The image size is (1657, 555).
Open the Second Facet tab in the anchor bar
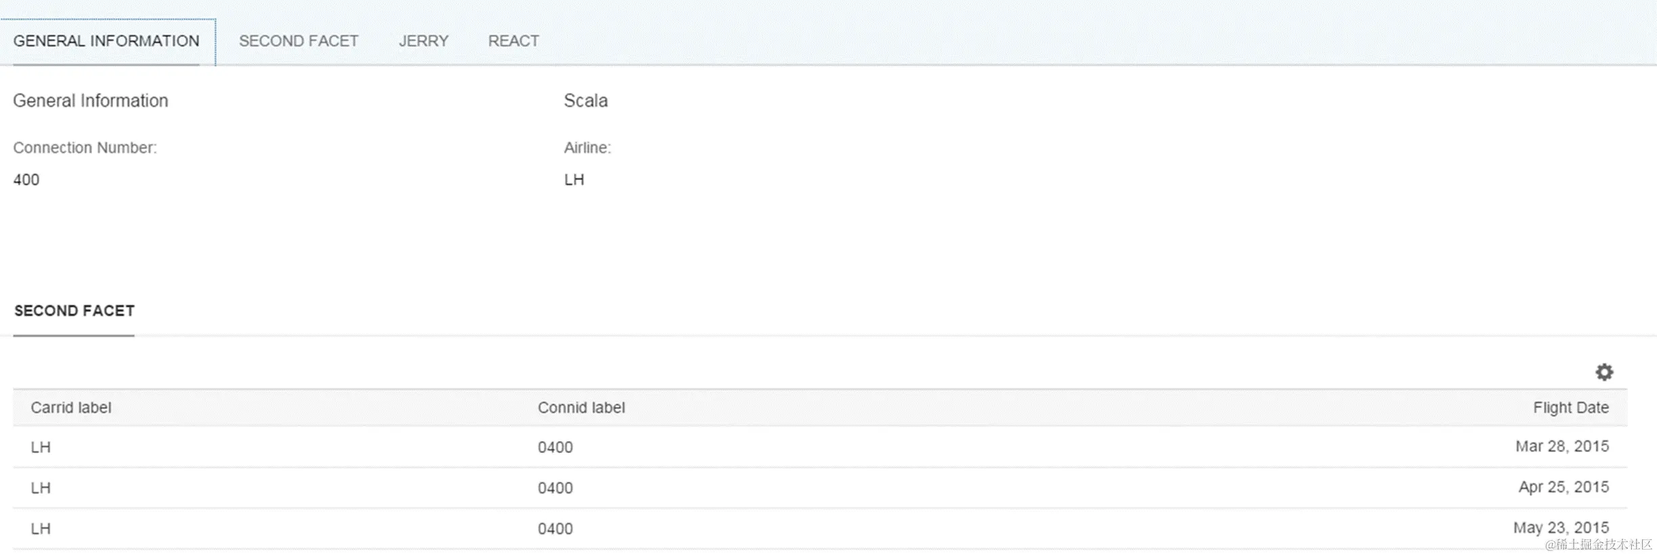pyautogui.click(x=299, y=41)
